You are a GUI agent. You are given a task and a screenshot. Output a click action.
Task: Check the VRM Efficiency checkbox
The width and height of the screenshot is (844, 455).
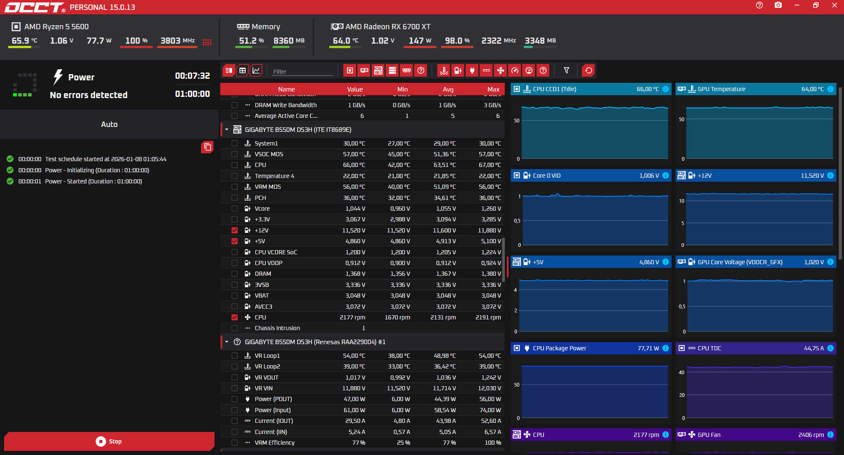(x=234, y=443)
